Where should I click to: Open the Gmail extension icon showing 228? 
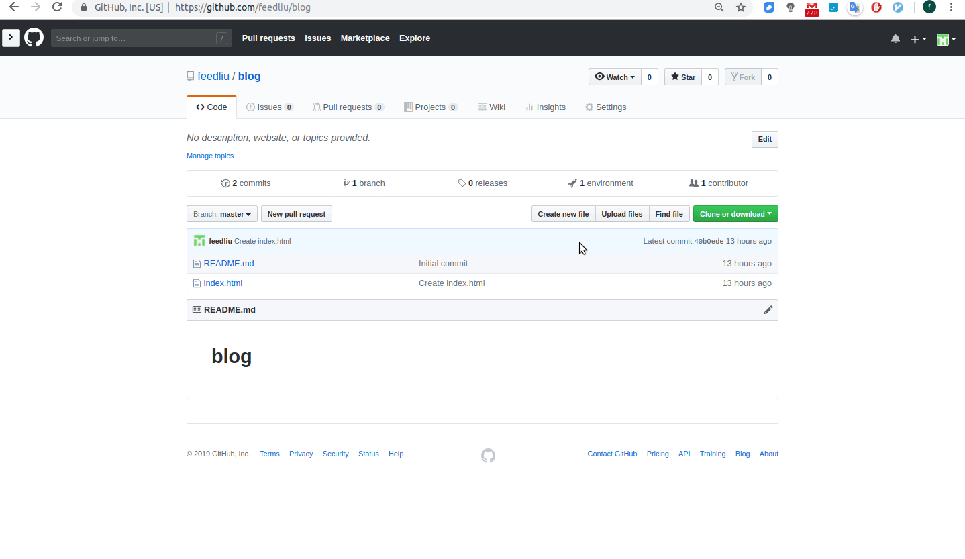[812, 8]
